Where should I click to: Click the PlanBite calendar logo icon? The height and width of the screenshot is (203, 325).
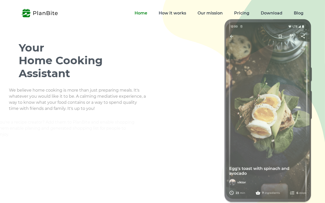point(26,13)
